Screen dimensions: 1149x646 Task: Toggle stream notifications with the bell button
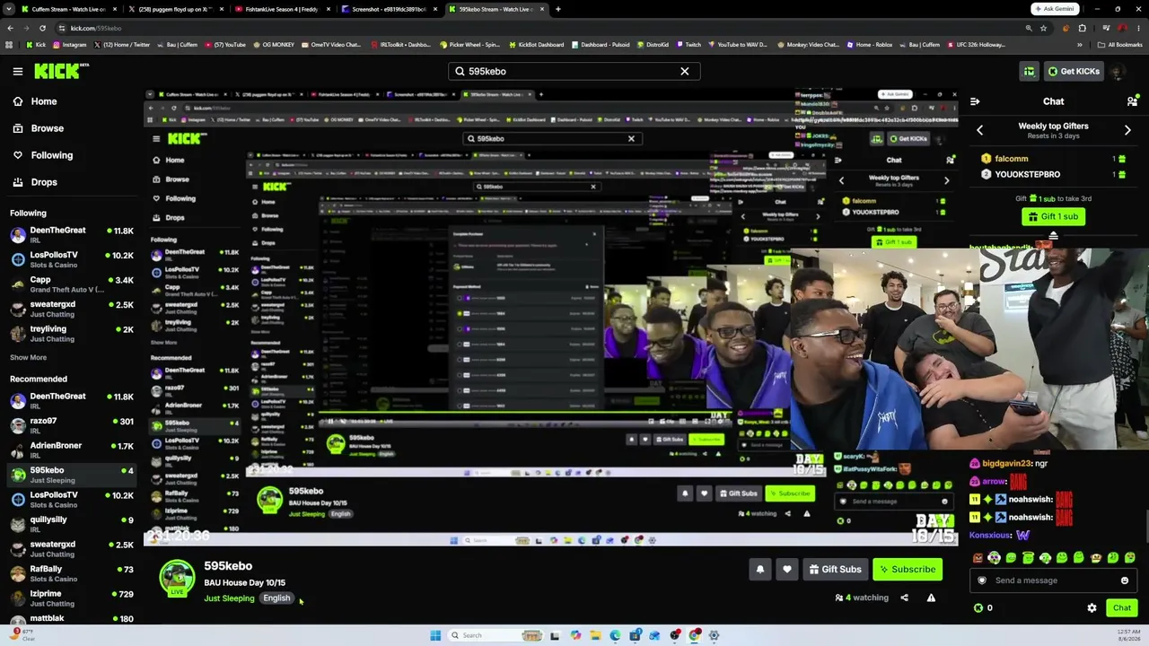point(760,570)
